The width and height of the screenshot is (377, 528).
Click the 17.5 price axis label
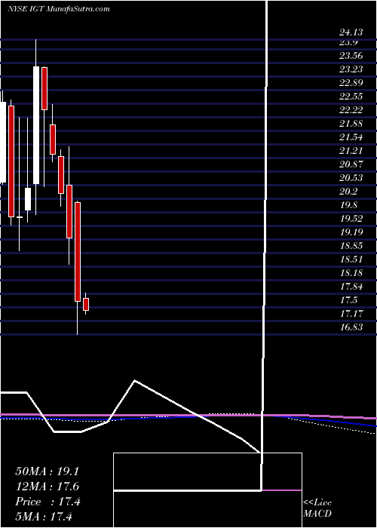[348, 300]
